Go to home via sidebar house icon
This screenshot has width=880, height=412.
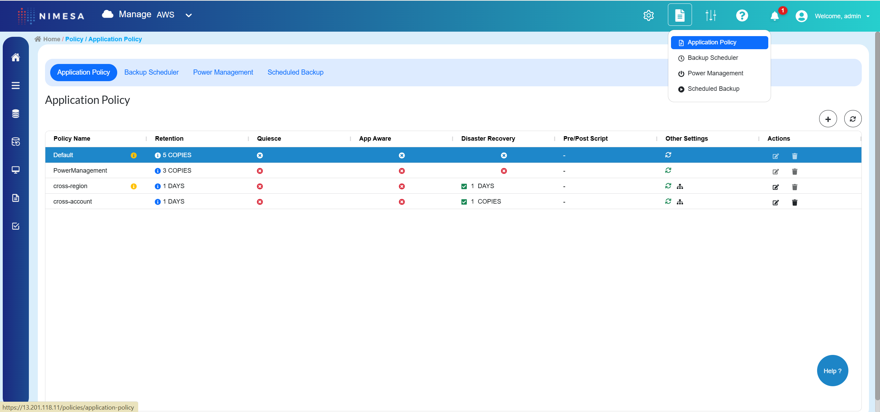[15, 57]
